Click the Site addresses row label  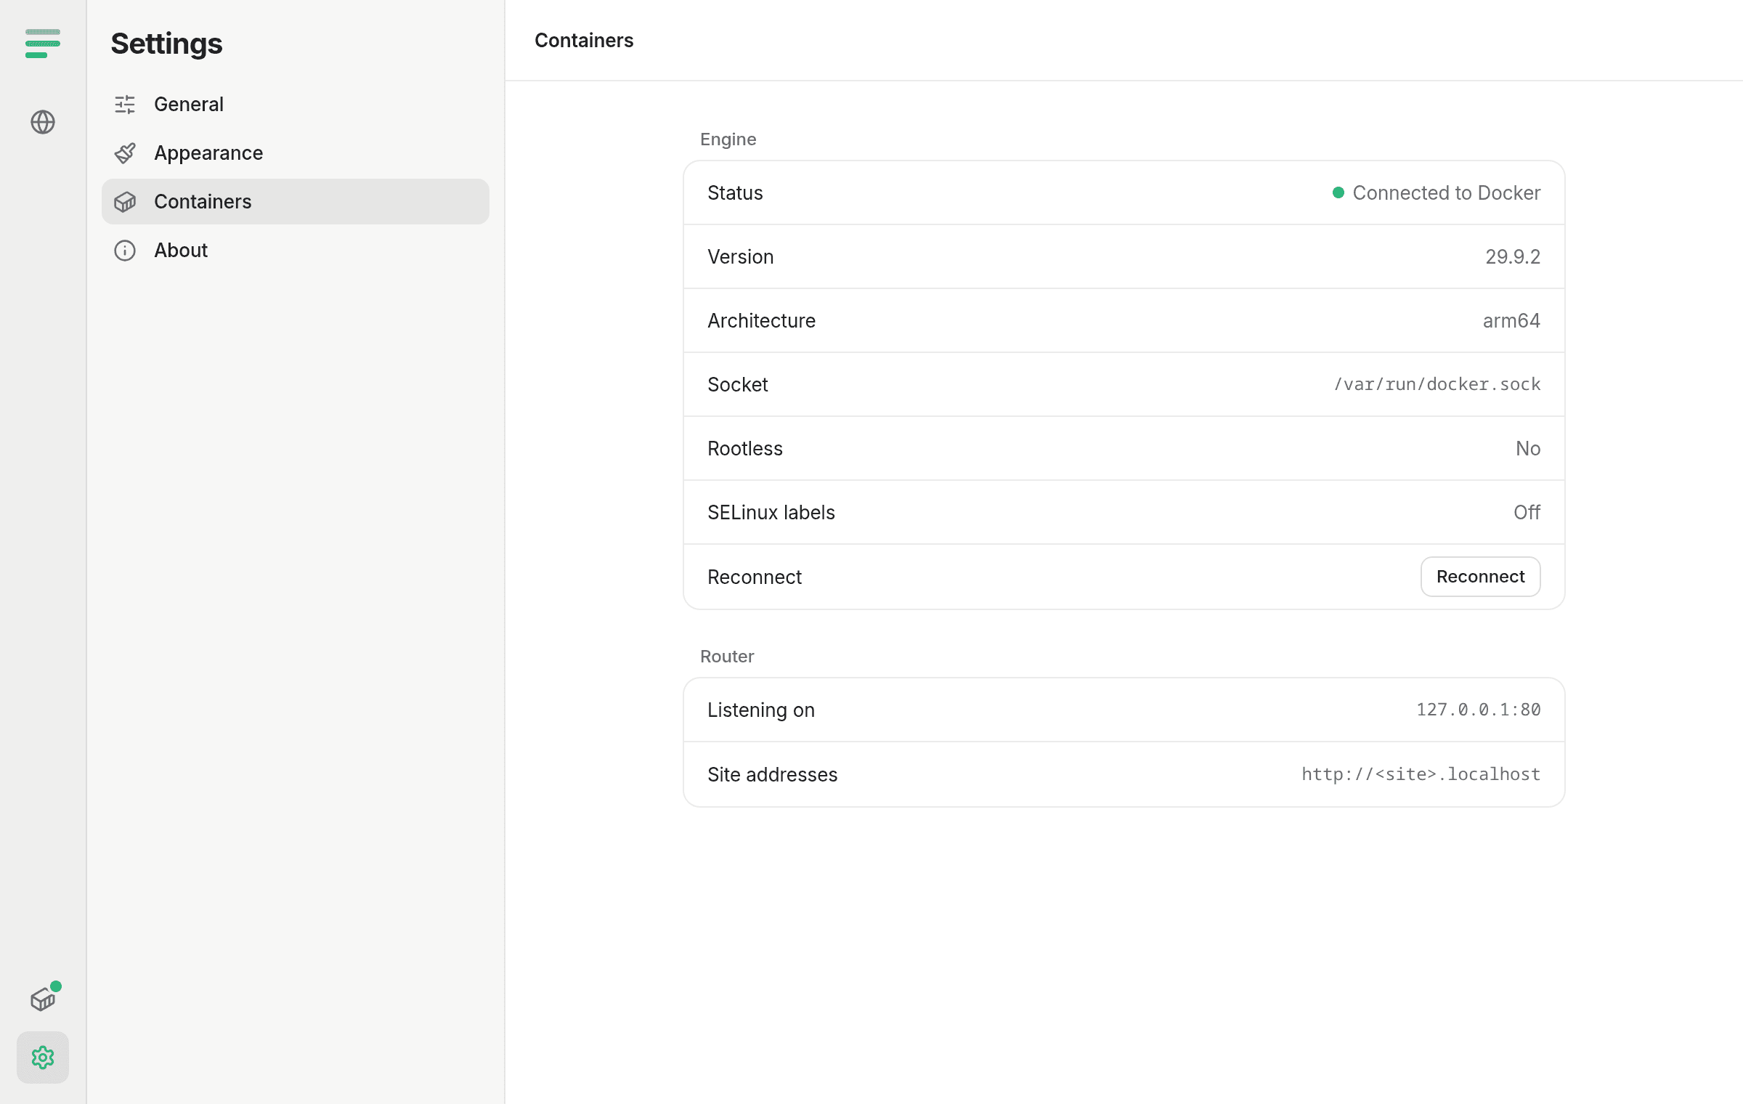pos(773,775)
